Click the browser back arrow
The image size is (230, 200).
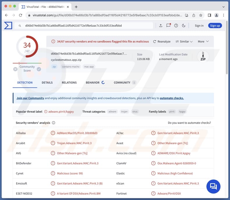coord(6,15)
